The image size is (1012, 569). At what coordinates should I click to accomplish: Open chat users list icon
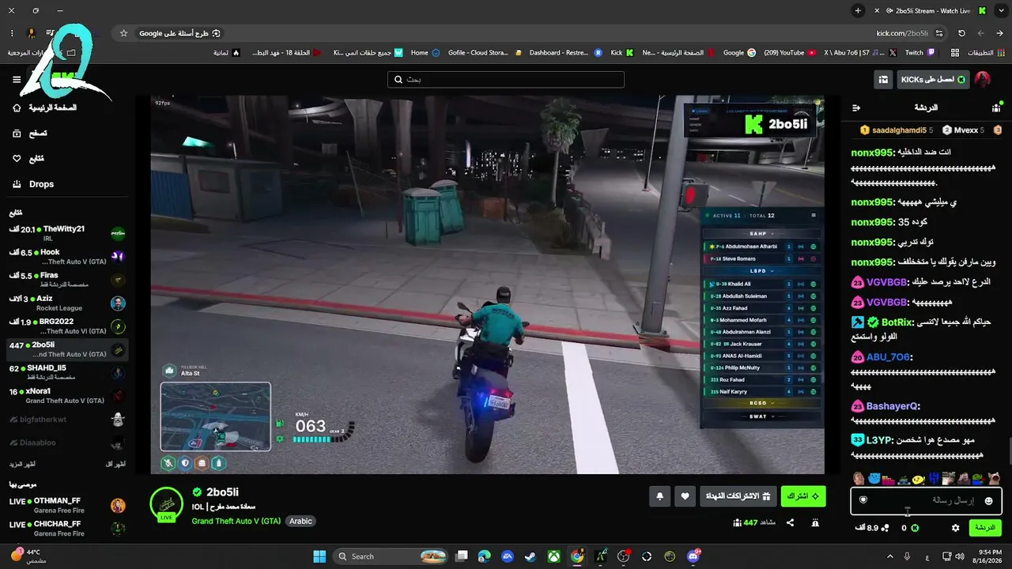(x=996, y=107)
